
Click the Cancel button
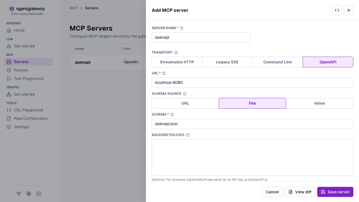272,192
